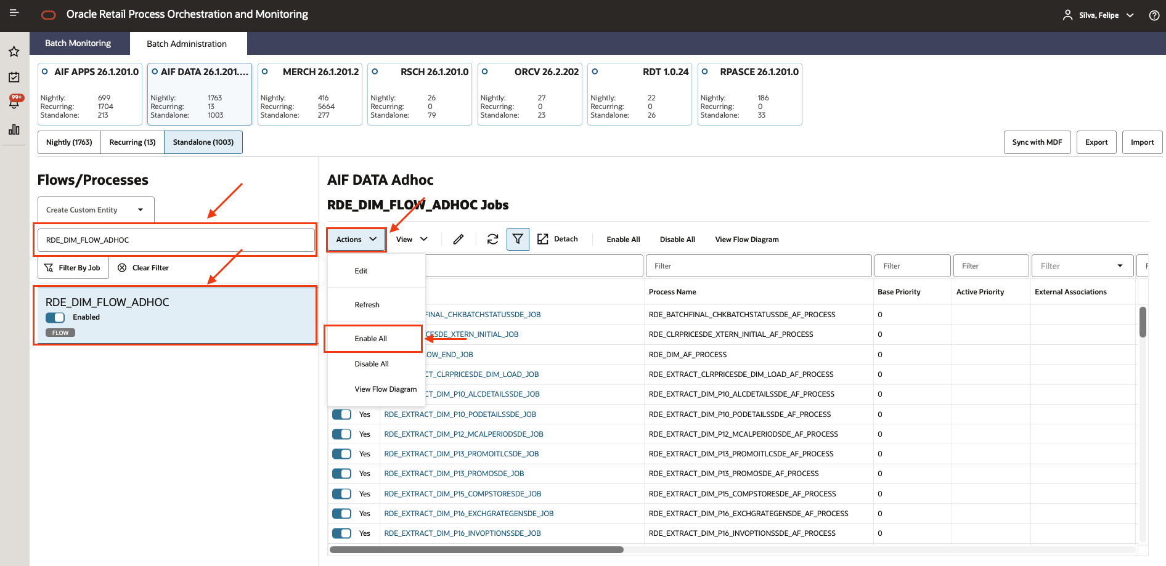This screenshot has width=1166, height=566.
Task: Select the RDT 1.0.24 schedule radio
Action: click(x=595, y=72)
